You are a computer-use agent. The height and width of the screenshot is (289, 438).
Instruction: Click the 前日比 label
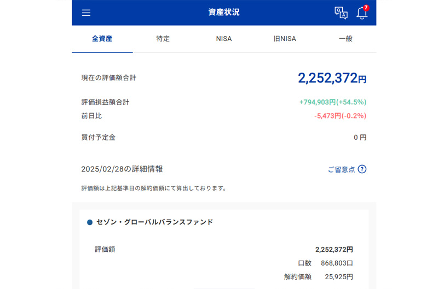point(91,116)
